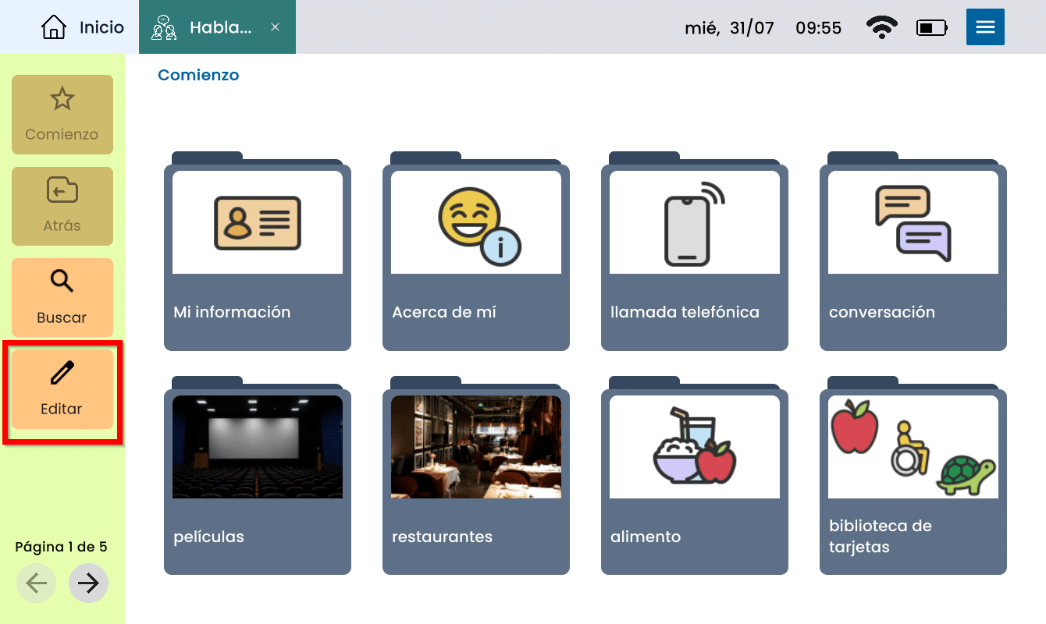1046x624 pixels.
Task: Click the Editar pencil button
Action: click(62, 388)
